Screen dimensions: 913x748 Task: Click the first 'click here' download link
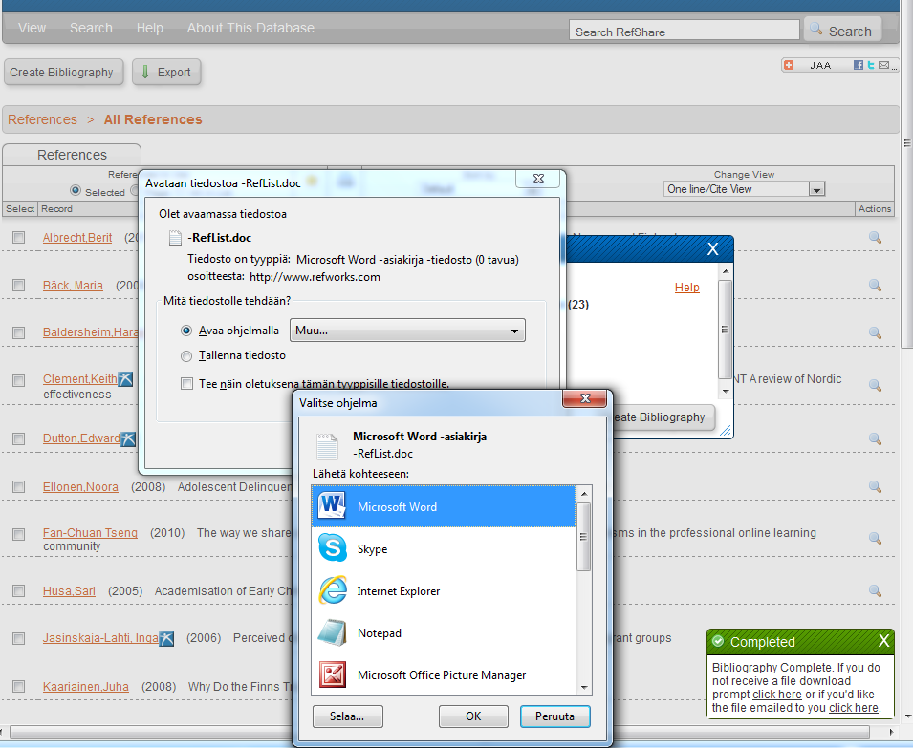[x=776, y=695]
